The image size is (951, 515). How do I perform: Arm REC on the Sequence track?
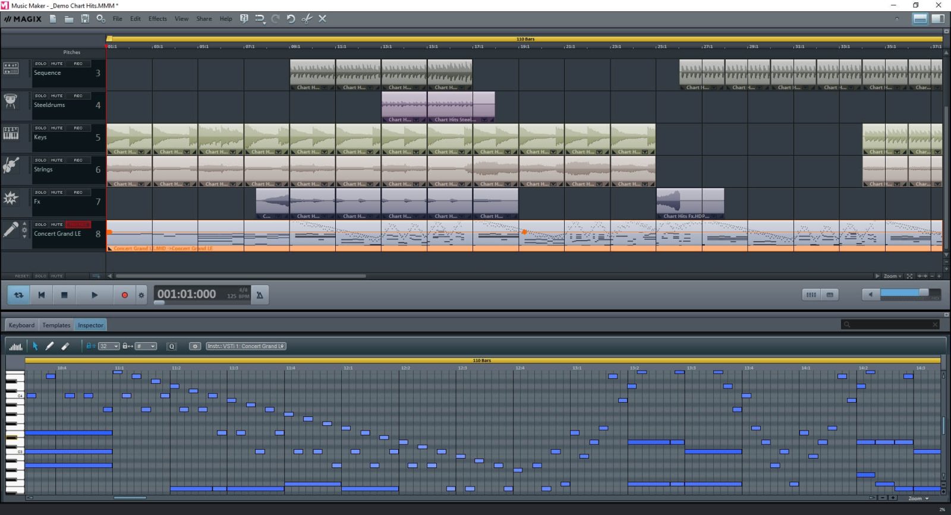(78, 64)
